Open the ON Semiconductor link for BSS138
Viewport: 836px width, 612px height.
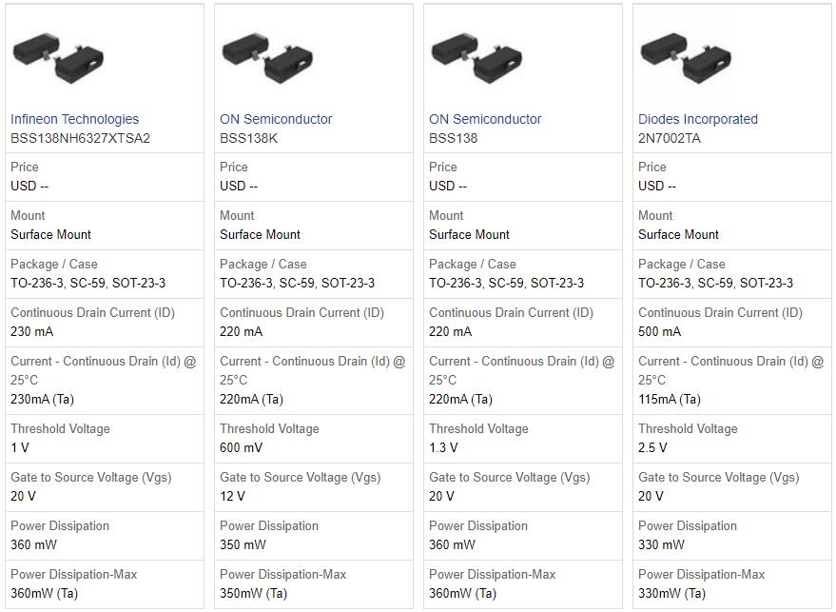pos(485,119)
